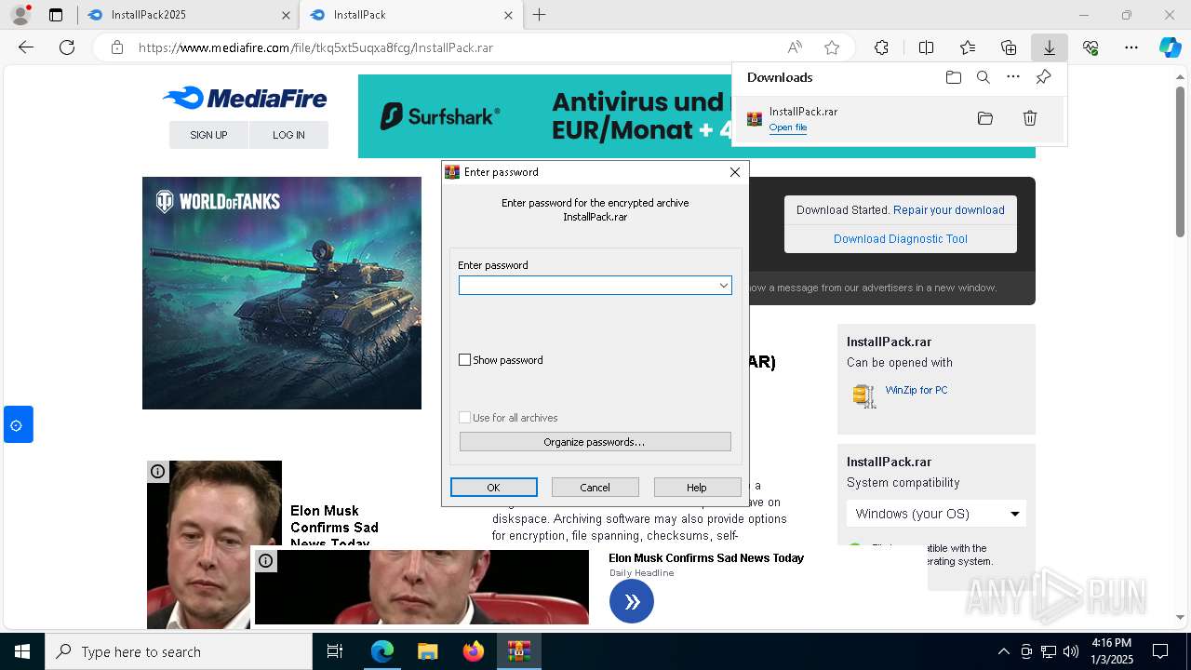The image size is (1191, 670).
Task: Delete InstallPack.rar download entry
Action: point(1030,118)
